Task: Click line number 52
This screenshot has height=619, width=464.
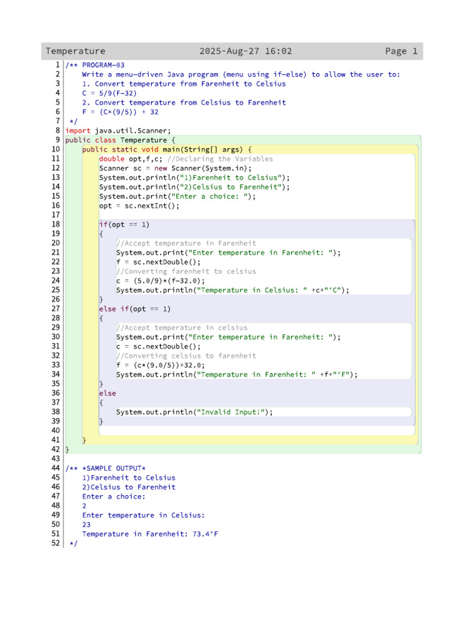Action: [56, 543]
